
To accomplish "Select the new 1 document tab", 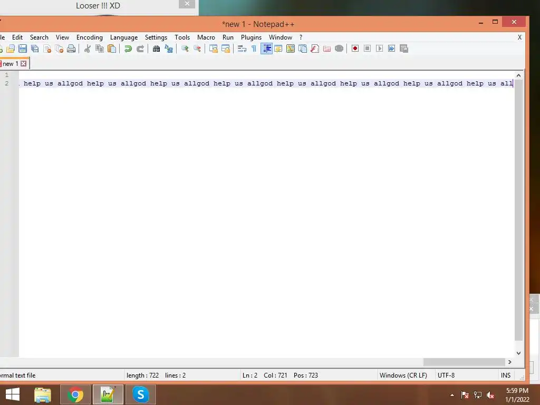I will tap(10, 64).
